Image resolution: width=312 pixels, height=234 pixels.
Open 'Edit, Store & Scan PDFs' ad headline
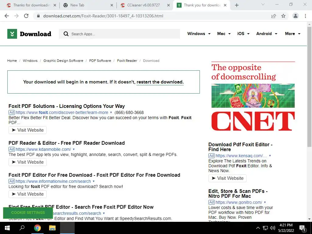click(238, 193)
